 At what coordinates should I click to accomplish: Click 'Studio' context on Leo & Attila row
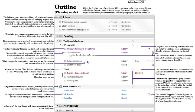[x=124, y=90]
